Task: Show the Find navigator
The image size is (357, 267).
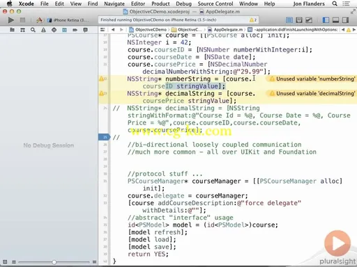Action: pyautogui.click(x=33, y=30)
